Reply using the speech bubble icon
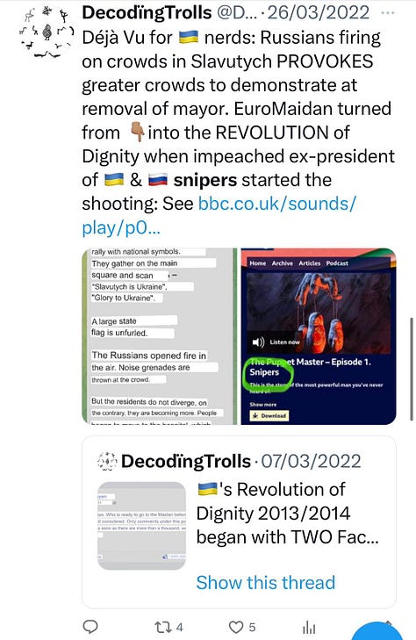This screenshot has height=640, width=416. click(x=90, y=627)
